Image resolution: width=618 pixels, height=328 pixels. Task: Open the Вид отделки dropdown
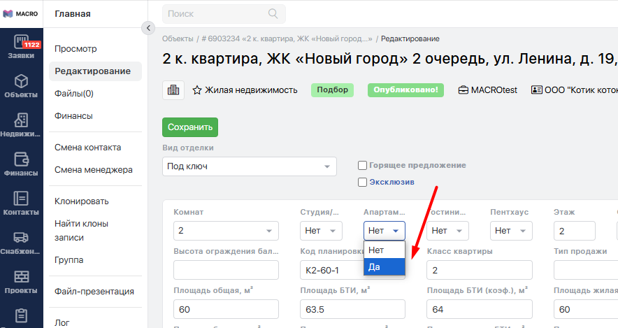point(249,166)
